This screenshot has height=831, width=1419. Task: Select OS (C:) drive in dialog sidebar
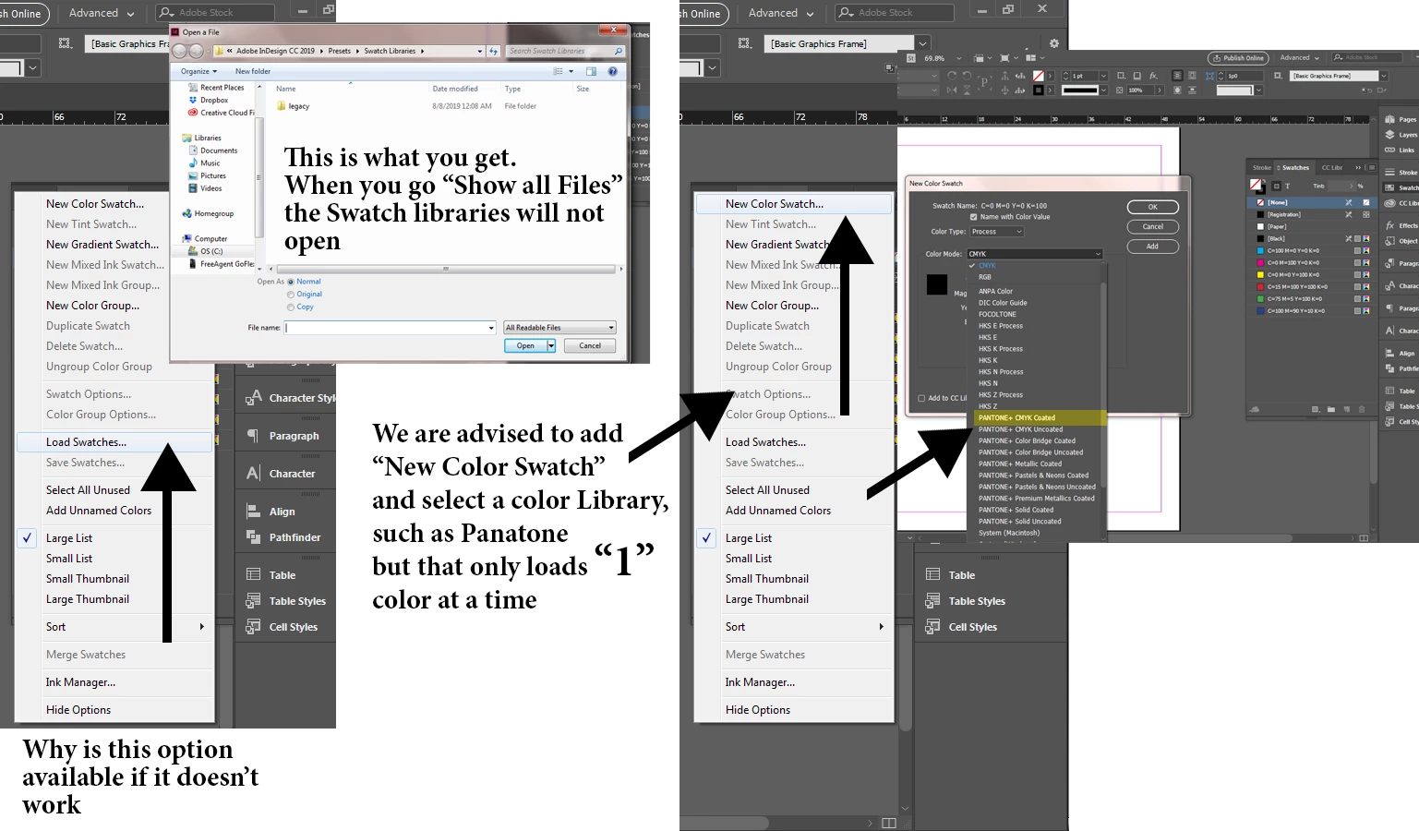pyautogui.click(x=206, y=251)
